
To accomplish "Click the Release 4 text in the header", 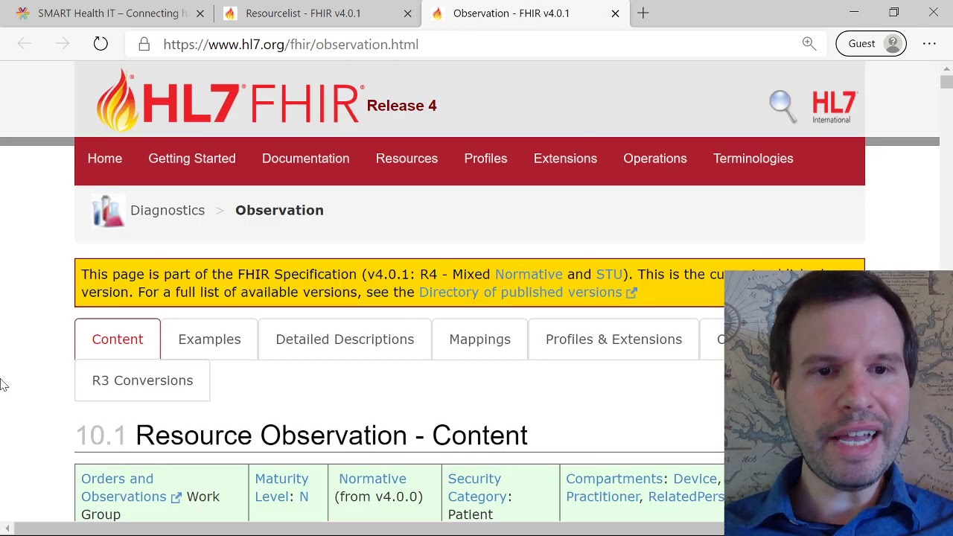I will [401, 106].
